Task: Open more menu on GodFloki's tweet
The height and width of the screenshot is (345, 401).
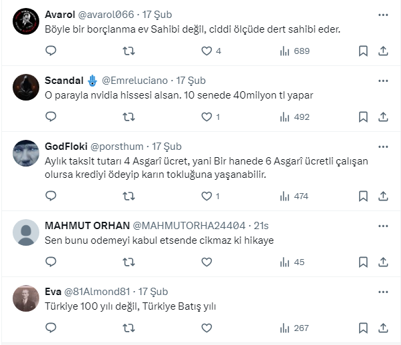Action: [x=383, y=147]
